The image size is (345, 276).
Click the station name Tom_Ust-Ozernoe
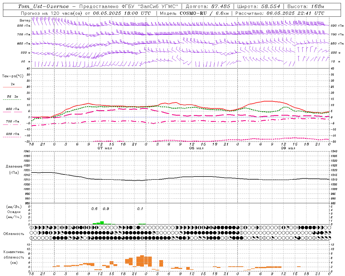(43, 6)
